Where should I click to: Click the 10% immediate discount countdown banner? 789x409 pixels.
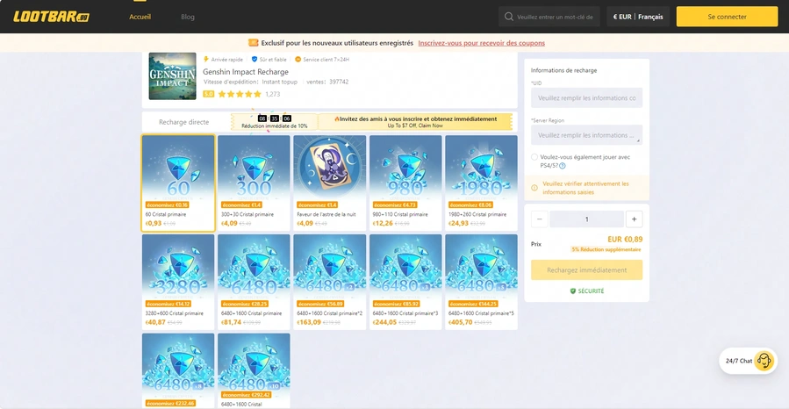click(x=274, y=122)
